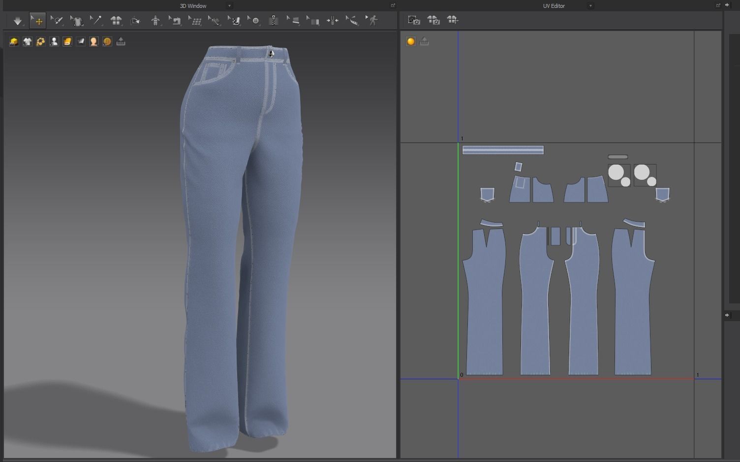Click the faded export tray icon in 3D window

(121, 42)
